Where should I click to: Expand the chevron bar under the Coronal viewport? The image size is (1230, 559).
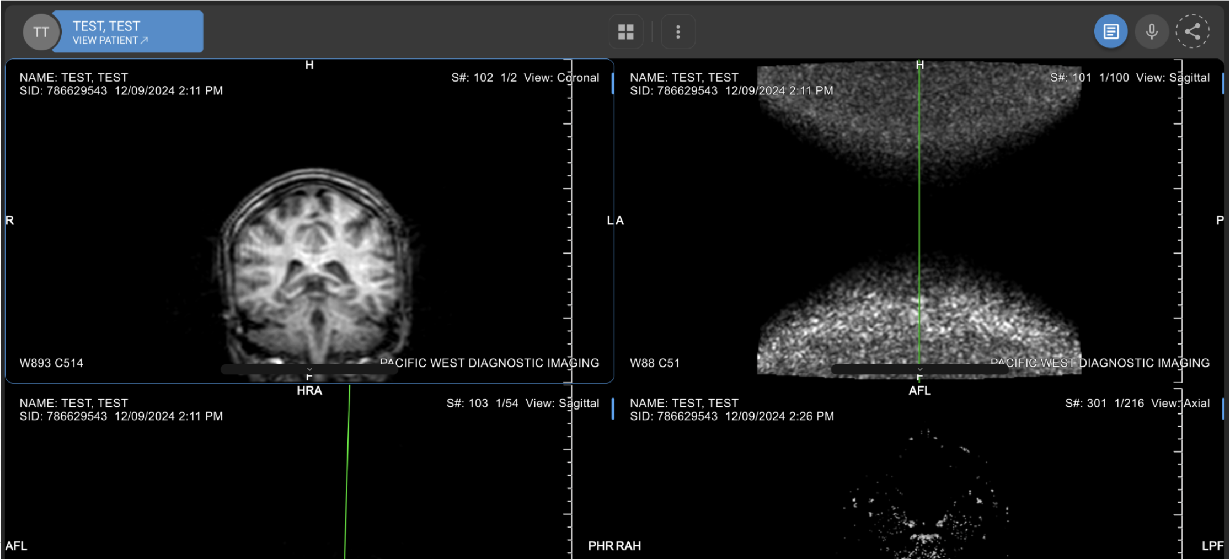point(309,369)
